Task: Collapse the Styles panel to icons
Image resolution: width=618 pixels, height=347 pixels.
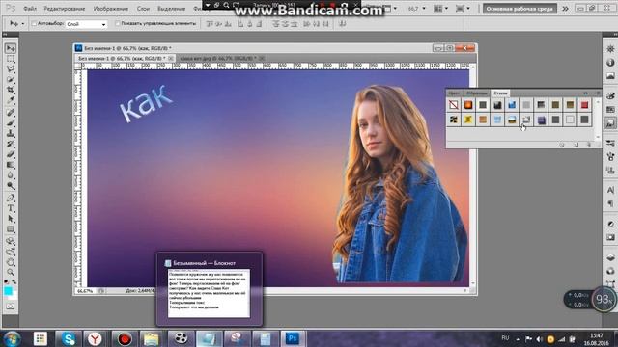Action: click(x=586, y=93)
